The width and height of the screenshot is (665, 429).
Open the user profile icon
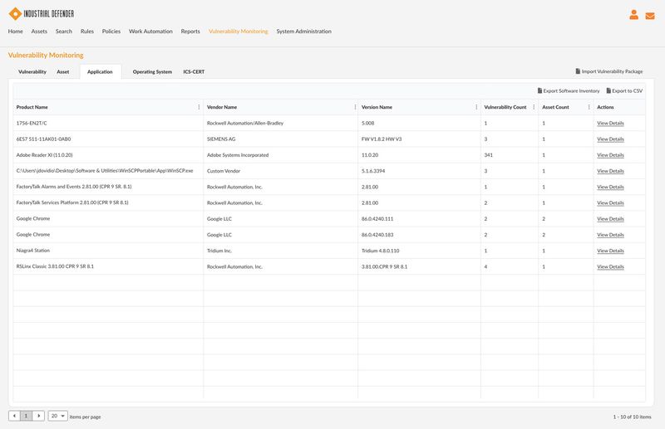click(633, 15)
